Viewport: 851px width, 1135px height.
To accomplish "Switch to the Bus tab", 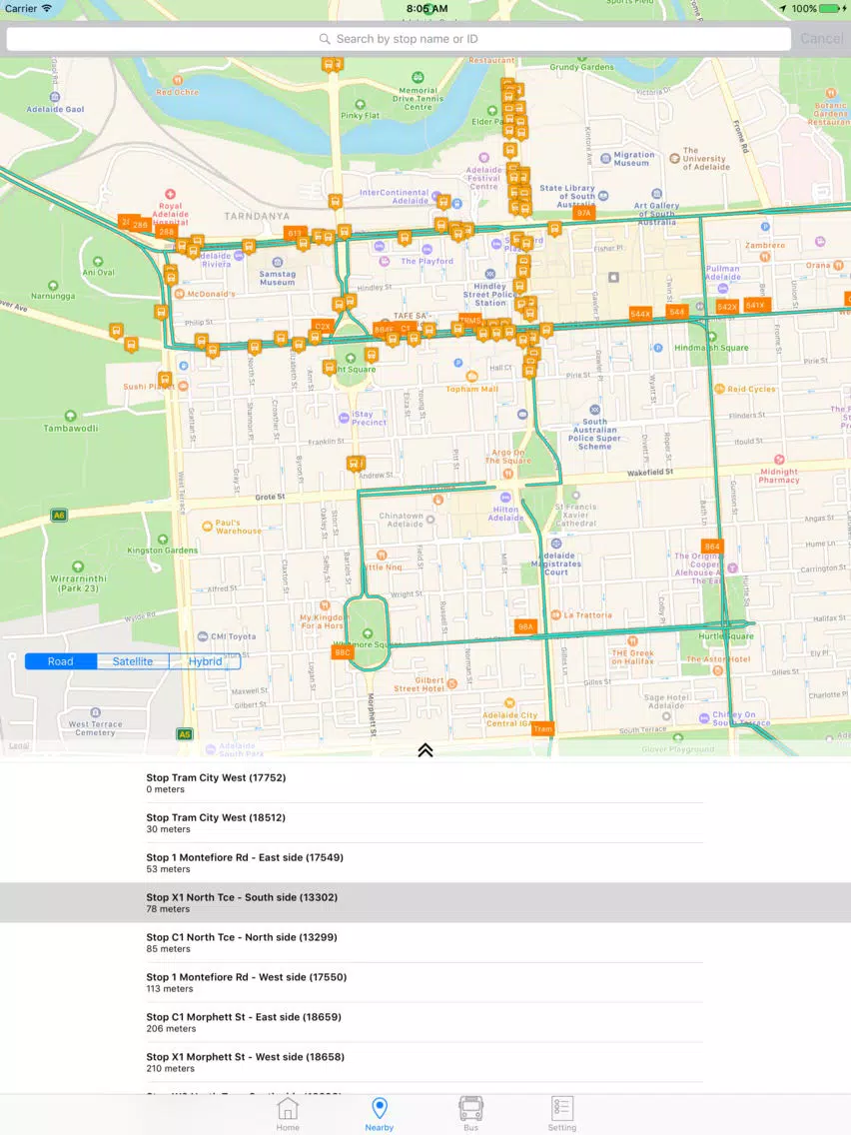I will tap(470, 1113).
